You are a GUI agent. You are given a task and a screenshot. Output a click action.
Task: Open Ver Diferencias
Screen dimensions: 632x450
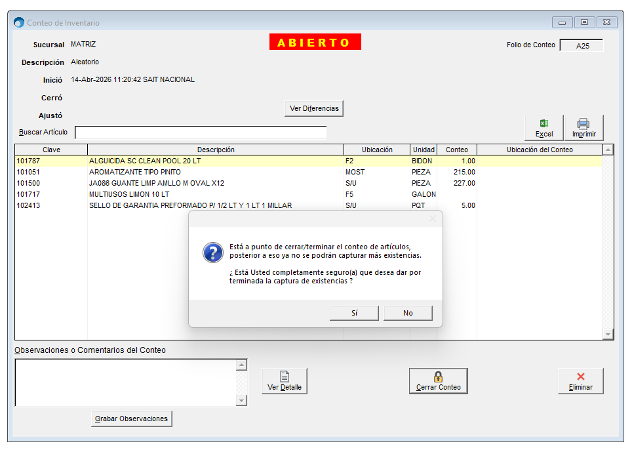tap(314, 108)
